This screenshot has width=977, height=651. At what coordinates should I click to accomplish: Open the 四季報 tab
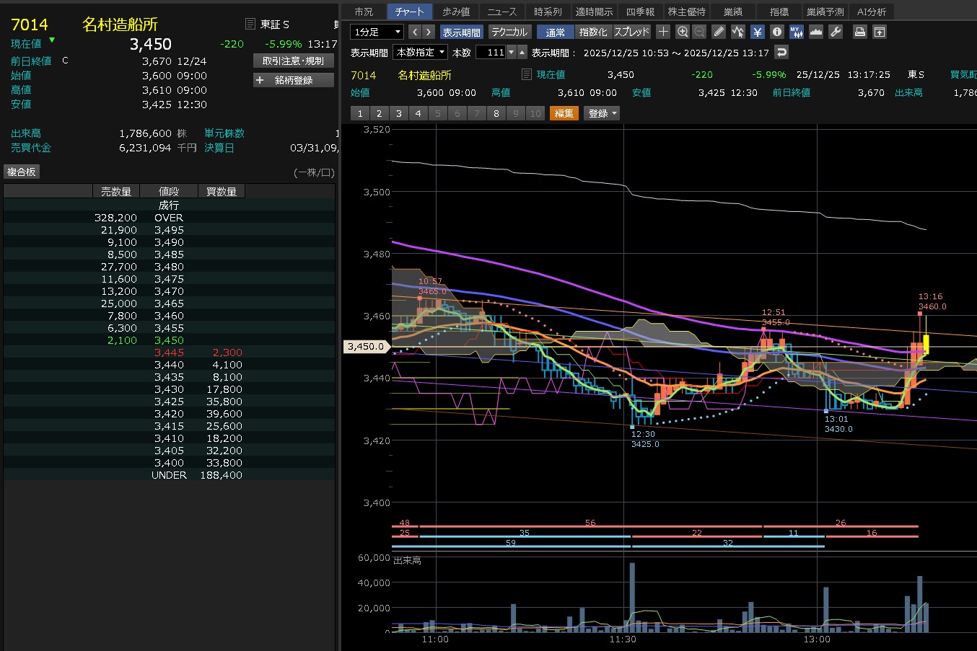(x=639, y=12)
